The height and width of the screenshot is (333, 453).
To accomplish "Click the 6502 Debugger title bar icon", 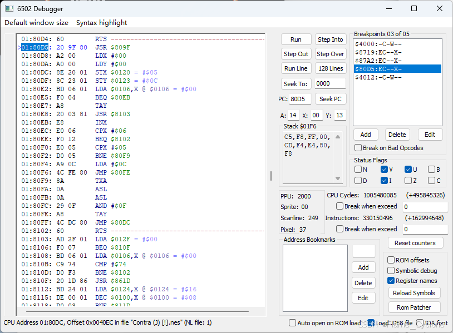I will click(x=9, y=8).
